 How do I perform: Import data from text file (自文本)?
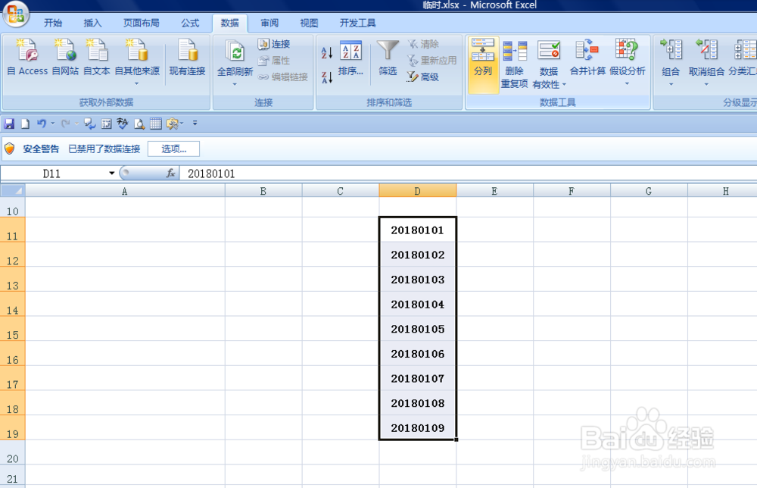(x=97, y=58)
